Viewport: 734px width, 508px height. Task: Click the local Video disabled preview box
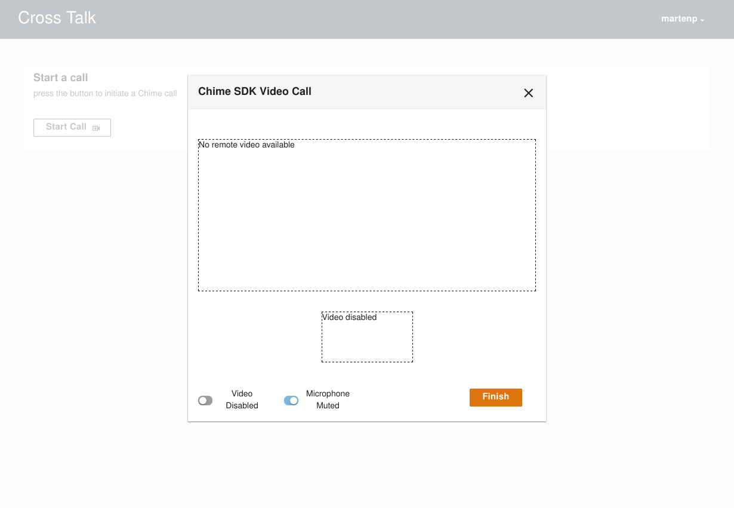(x=367, y=337)
